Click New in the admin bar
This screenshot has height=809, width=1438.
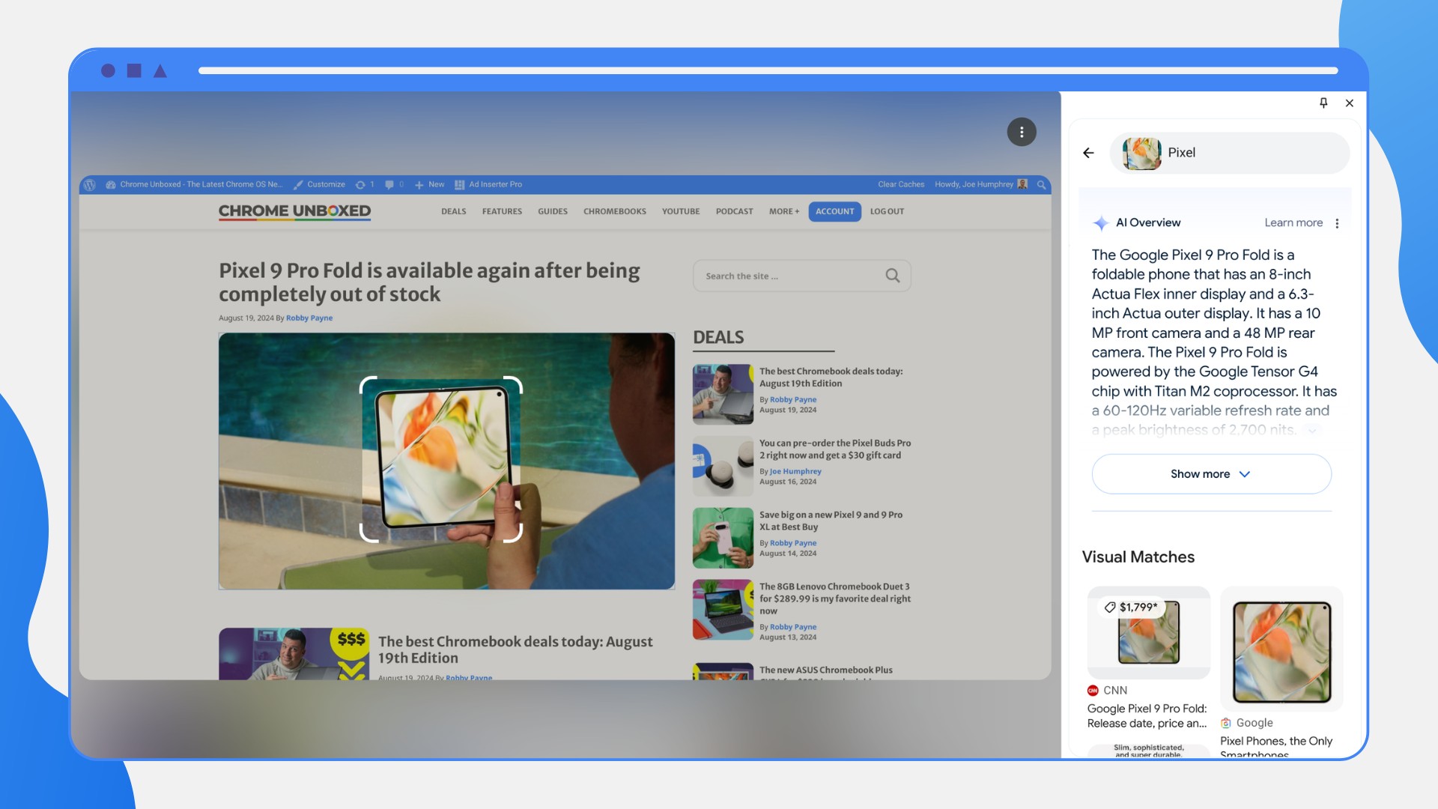coord(430,184)
